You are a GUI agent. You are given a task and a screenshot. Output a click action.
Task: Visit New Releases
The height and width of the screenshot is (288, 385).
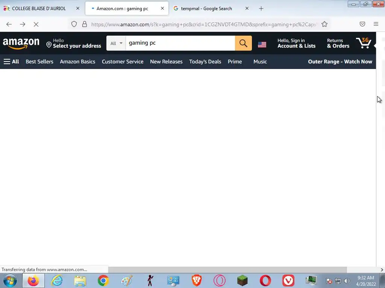166,62
